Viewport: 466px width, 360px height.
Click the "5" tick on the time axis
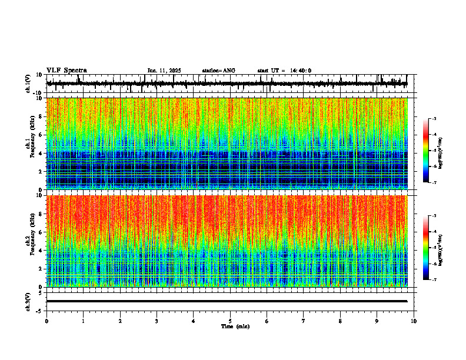tap(230, 321)
